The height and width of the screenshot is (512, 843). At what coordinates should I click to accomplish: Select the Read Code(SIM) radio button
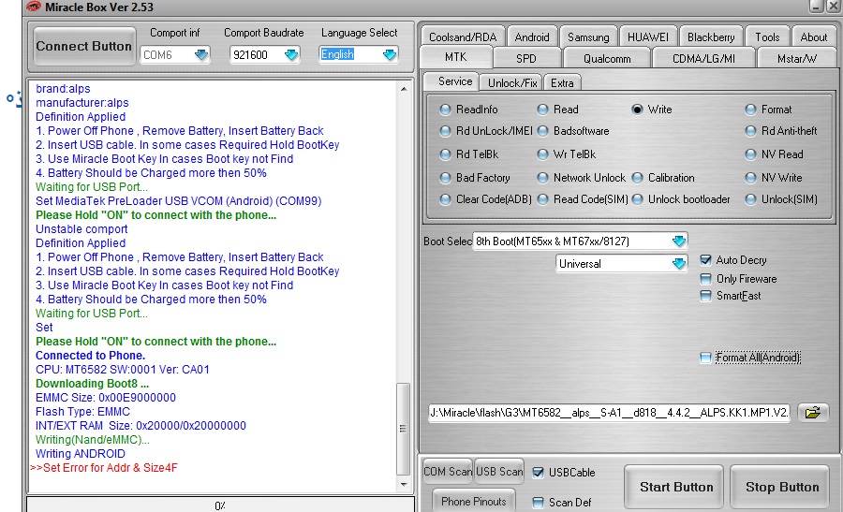[543, 200]
